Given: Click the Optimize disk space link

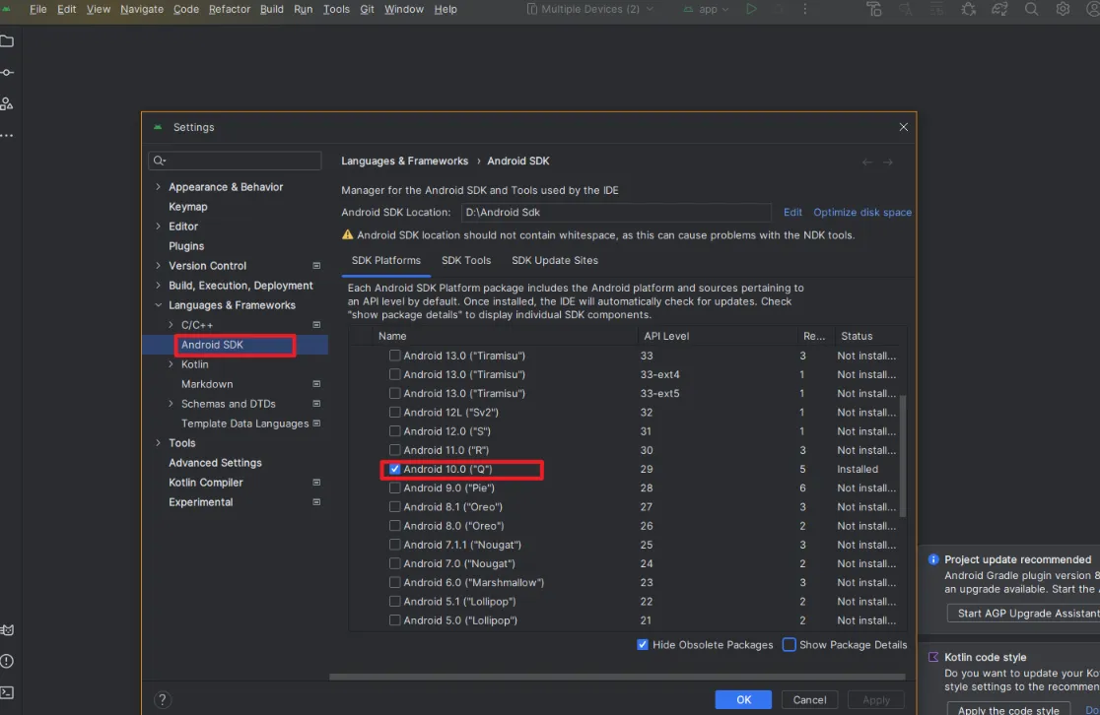Looking at the screenshot, I should pos(861,213).
